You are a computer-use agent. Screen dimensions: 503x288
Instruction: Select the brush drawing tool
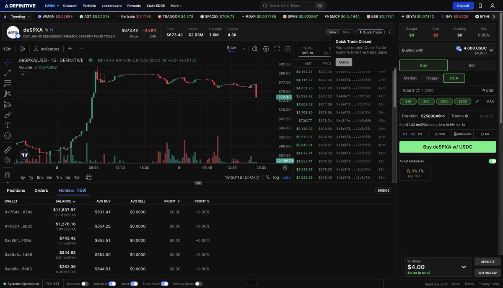[x=8, y=115]
